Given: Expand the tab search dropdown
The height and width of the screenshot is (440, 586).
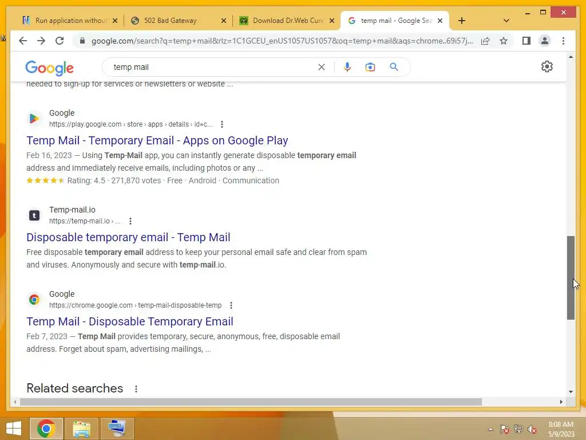Looking at the screenshot, I should tap(506, 21).
